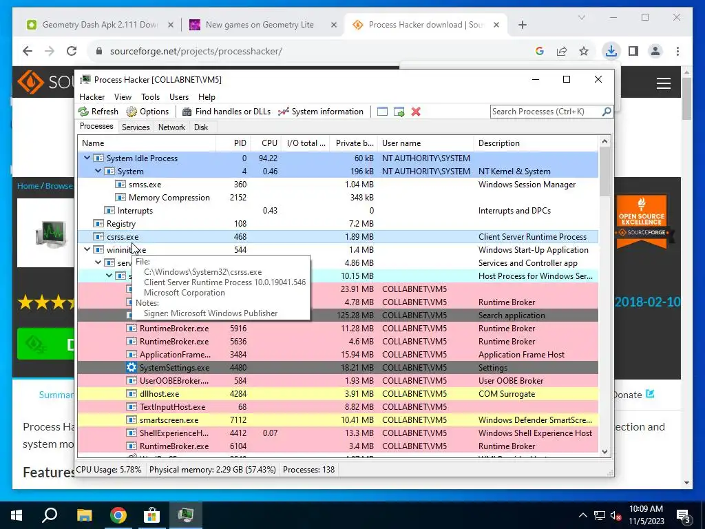Image resolution: width=705 pixels, height=529 pixels.
Task: Open the Help menu
Action: [x=207, y=96]
